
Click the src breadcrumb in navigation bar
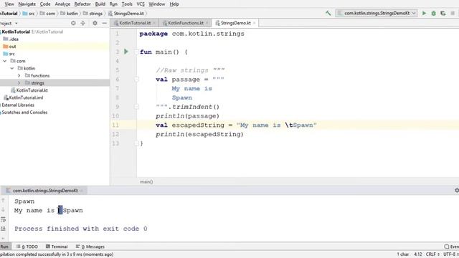point(29,14)
